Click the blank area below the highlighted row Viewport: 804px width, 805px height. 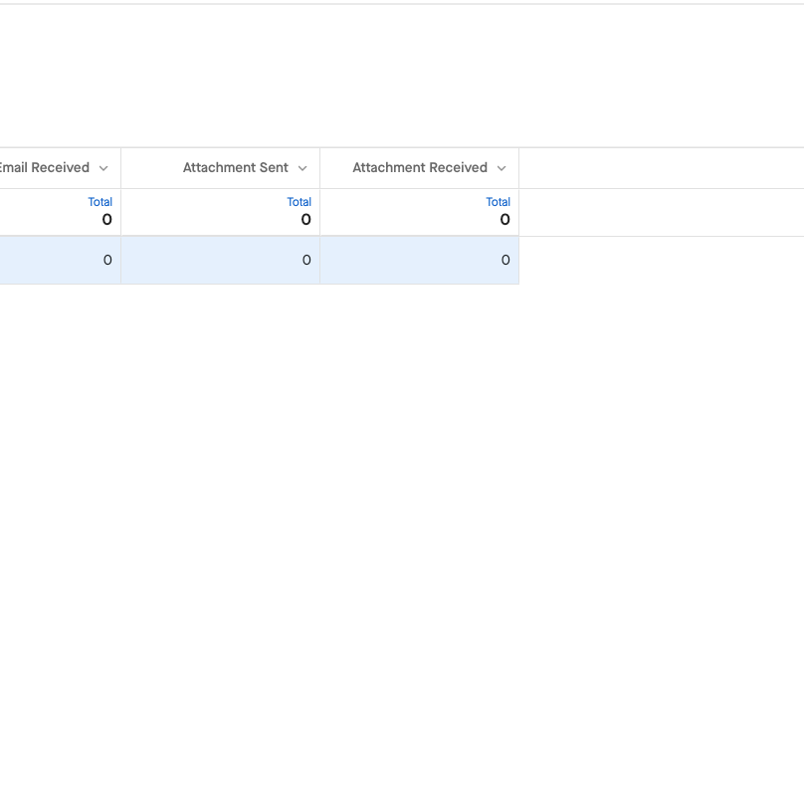coord(398,498)
